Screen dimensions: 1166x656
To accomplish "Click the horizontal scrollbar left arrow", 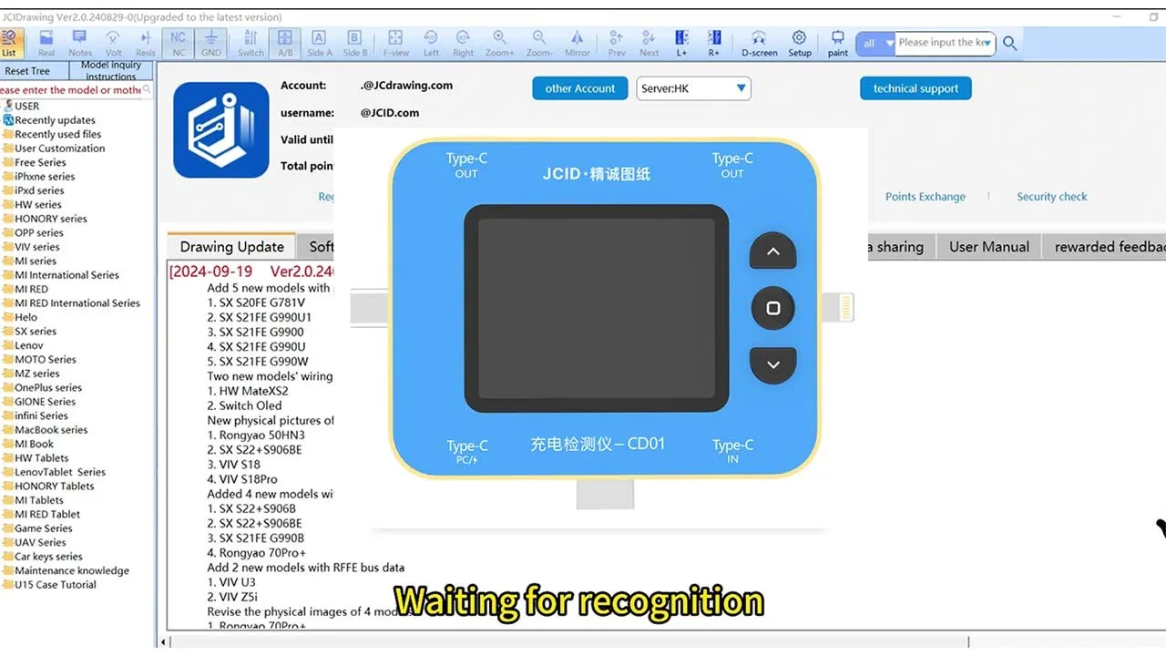I will [x=165, y=641].
